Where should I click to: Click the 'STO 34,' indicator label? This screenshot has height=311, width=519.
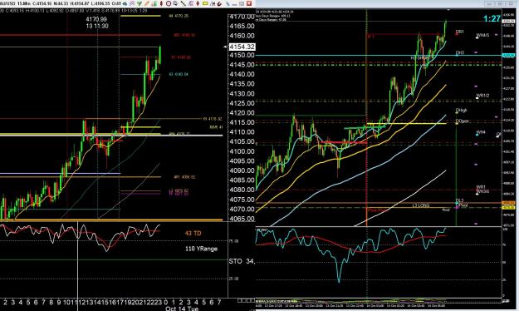click(x=242, y=261)
